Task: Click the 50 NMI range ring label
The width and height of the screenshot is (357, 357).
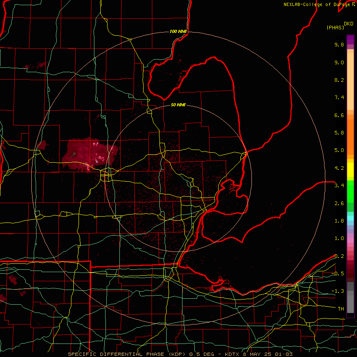Action: coord(178,105)
